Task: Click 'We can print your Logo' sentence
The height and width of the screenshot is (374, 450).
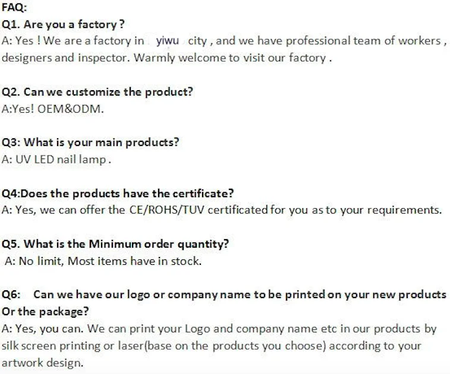Action: [149, 329]
